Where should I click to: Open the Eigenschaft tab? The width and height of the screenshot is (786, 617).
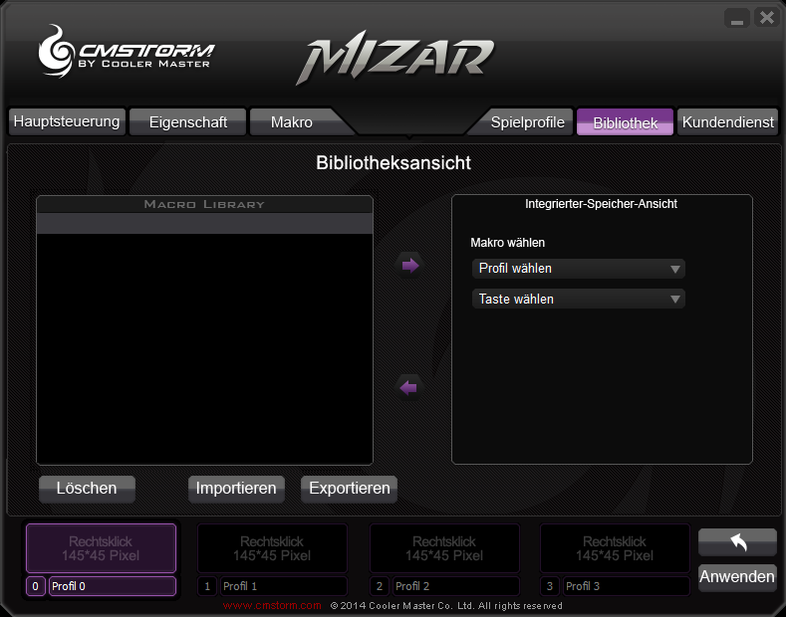coord(188,121)
